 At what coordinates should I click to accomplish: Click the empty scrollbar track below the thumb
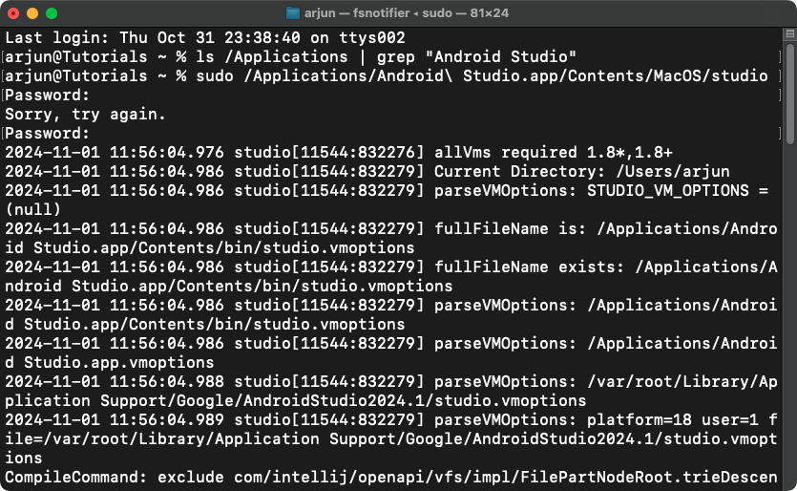click(x=790, y=334)
